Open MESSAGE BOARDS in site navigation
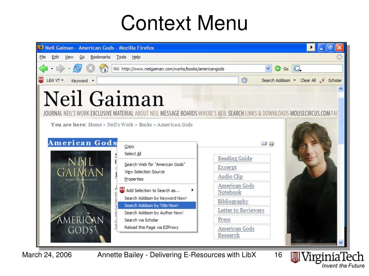 (x=179, y=113)
